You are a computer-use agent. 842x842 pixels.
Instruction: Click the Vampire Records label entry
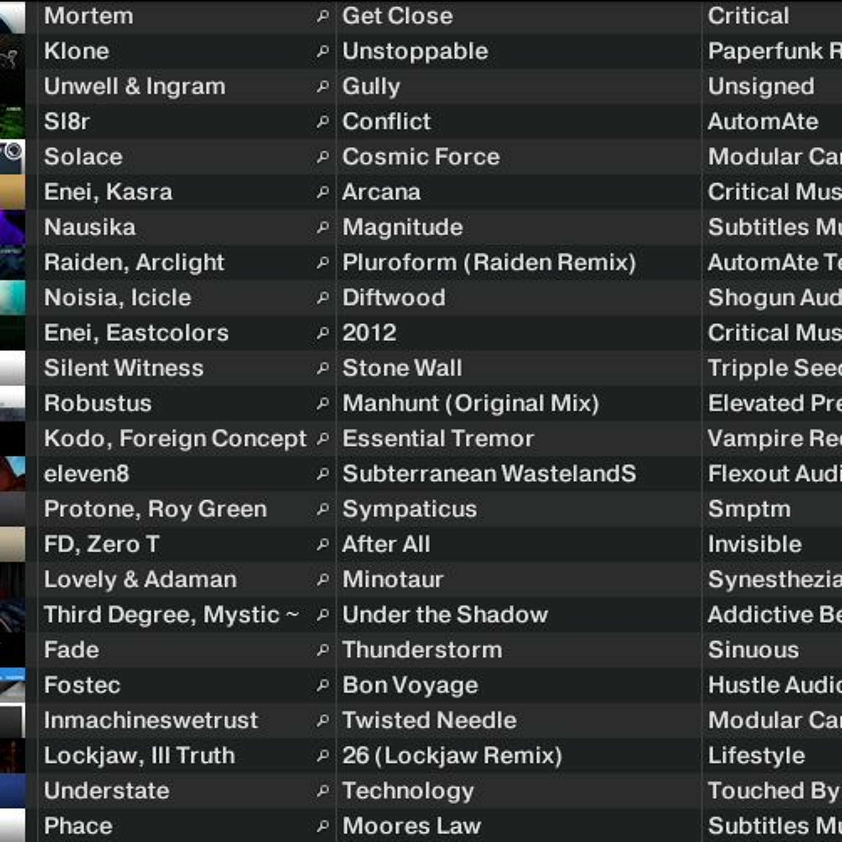click(774, 439)
